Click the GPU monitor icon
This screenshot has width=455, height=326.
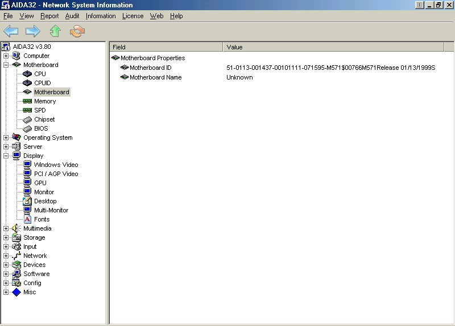(x=27, y=183)
